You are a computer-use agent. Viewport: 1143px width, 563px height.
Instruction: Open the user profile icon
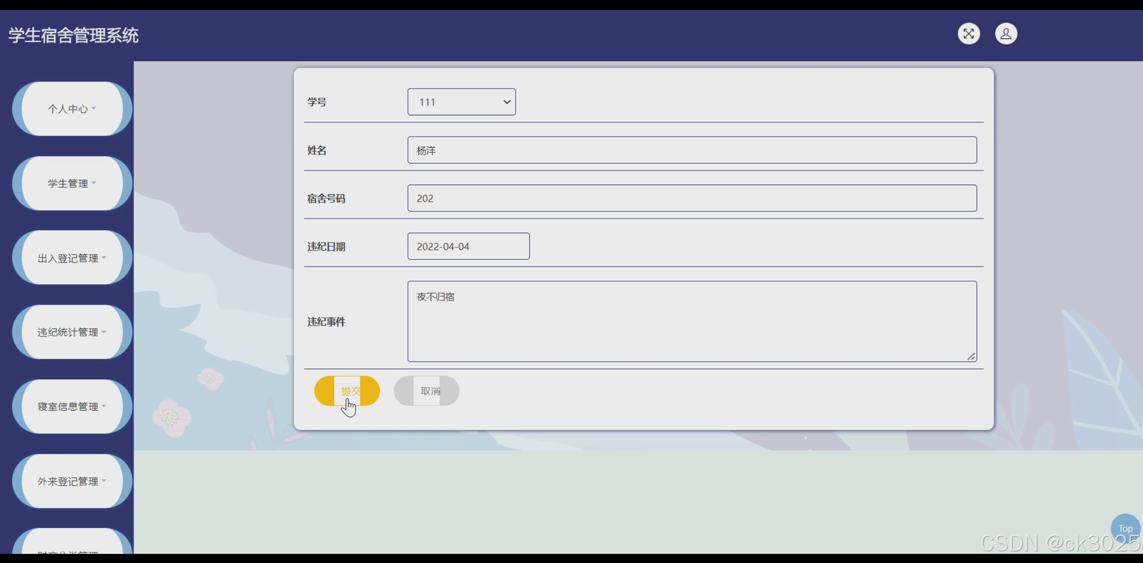[x=1006, y=34]
